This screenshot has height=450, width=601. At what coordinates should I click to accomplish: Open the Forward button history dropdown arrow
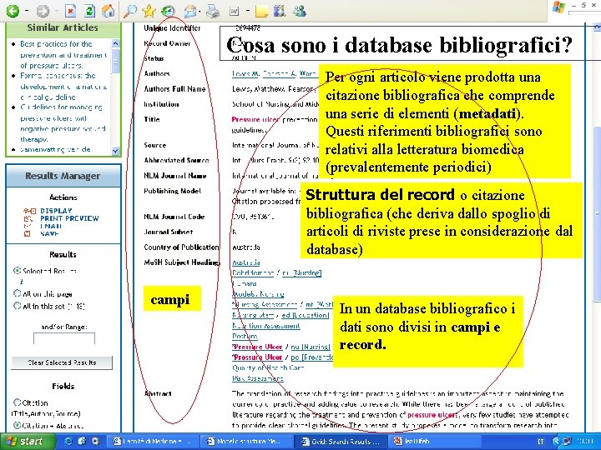click(56, 11)
